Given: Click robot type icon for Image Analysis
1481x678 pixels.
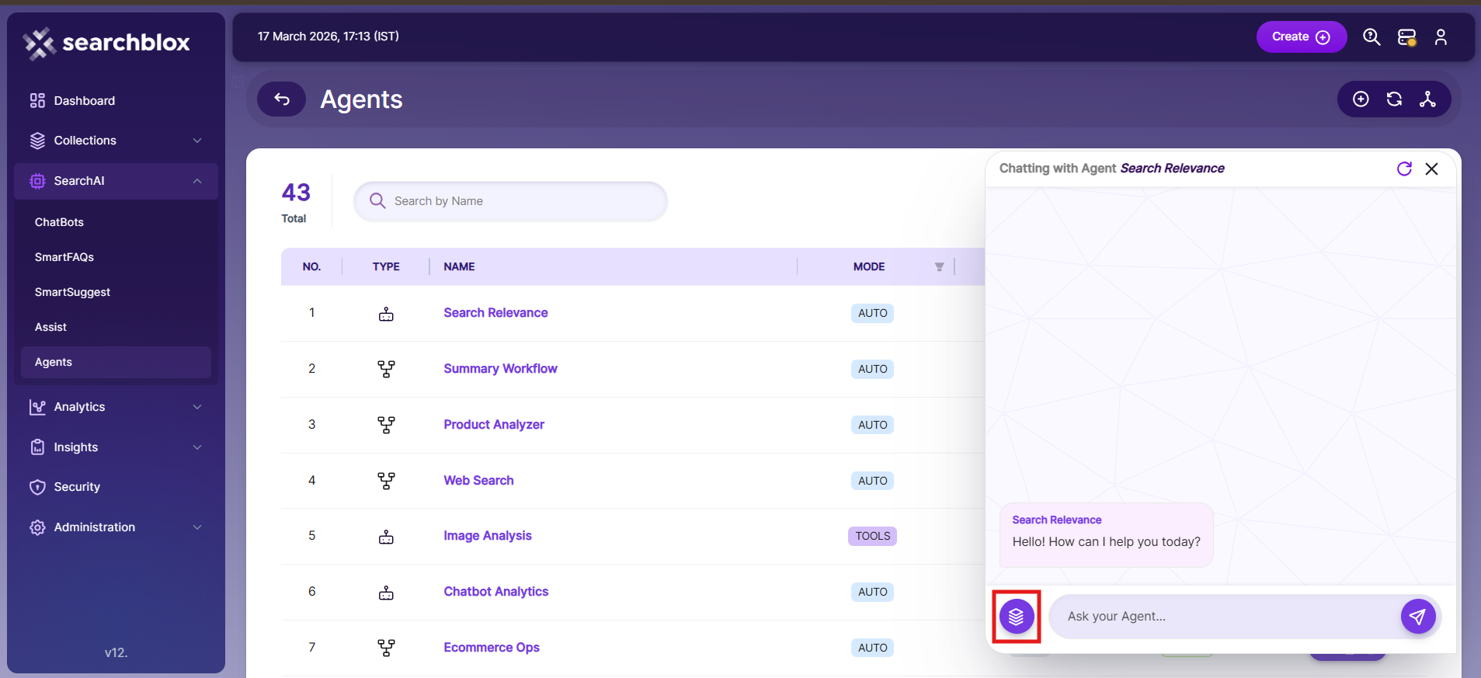Looking at the screenshot, I should [386, 537].
